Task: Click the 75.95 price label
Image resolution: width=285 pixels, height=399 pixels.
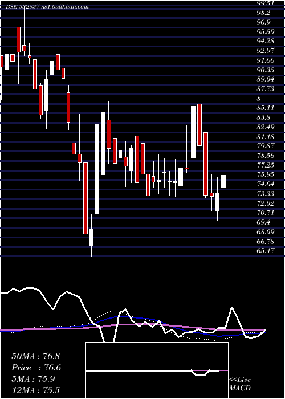Action: coord(266,174)
